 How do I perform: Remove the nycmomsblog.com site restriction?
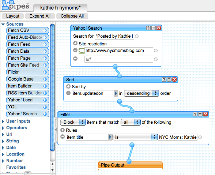coord(75,50)
